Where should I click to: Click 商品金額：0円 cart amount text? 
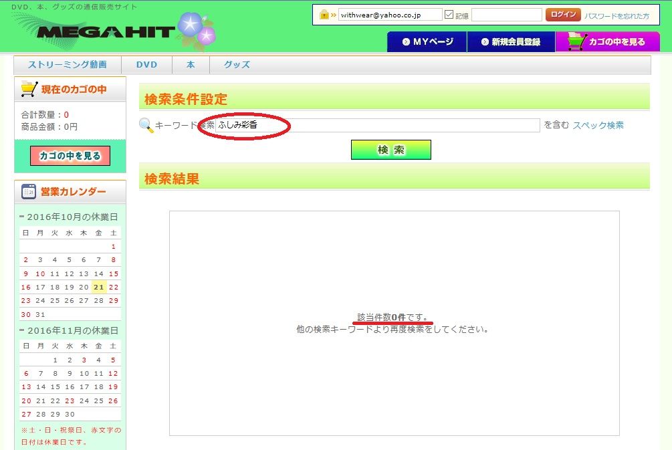click(x=49, y=127)
